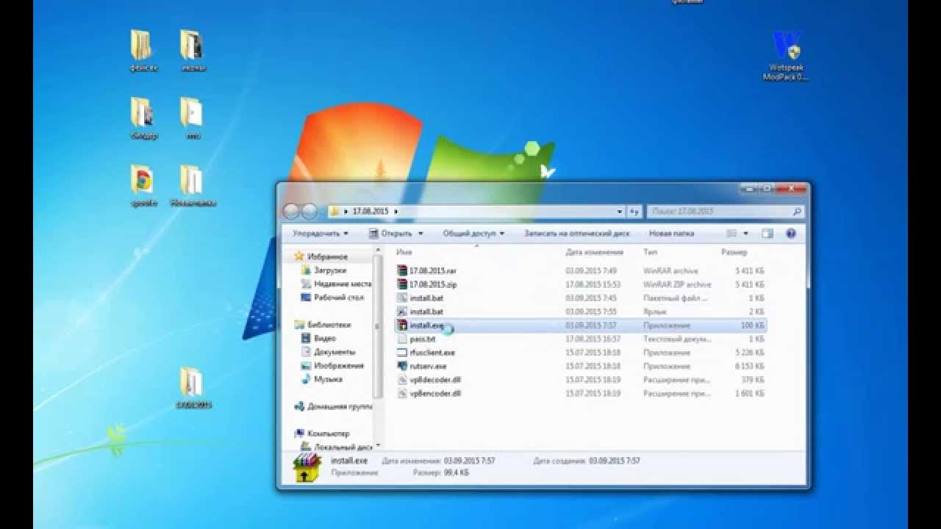Viewport: 941px width, 529px height.
Task: Select the Wotspeak ModPack desktop shortcut
Action: coord(787,55)
